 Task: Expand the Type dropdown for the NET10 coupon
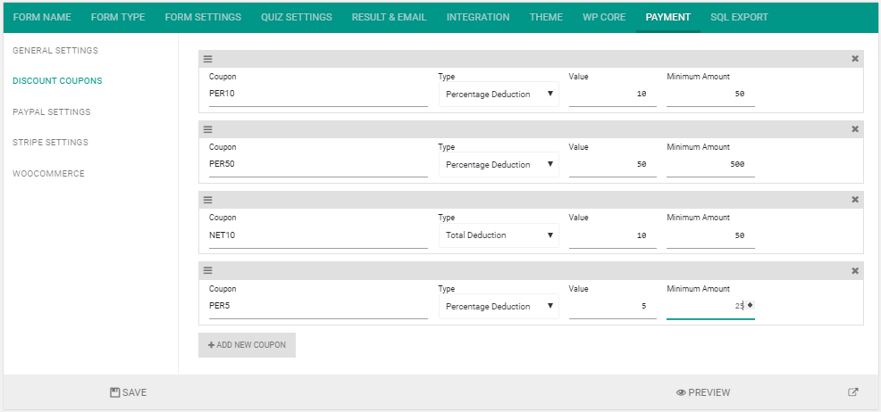point(499,235)
